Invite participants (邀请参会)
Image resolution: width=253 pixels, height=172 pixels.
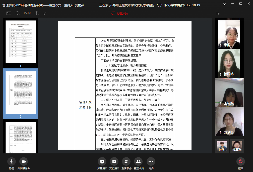[x=126, y=161]
